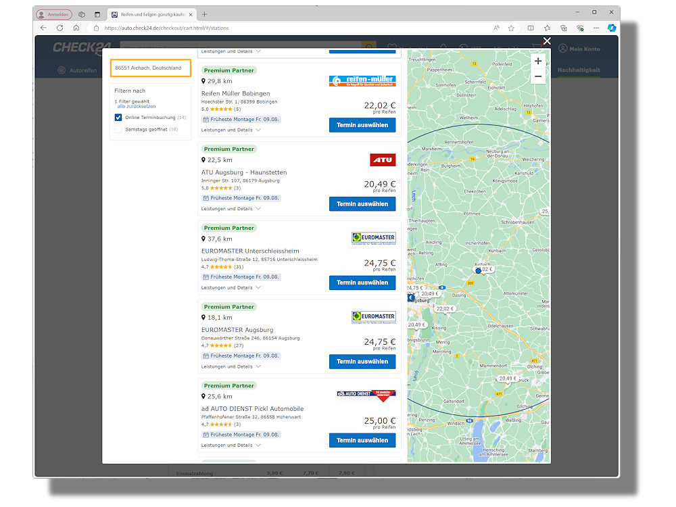Zoom in on the map
Screen dimensions: 676x507
(538, 62)
